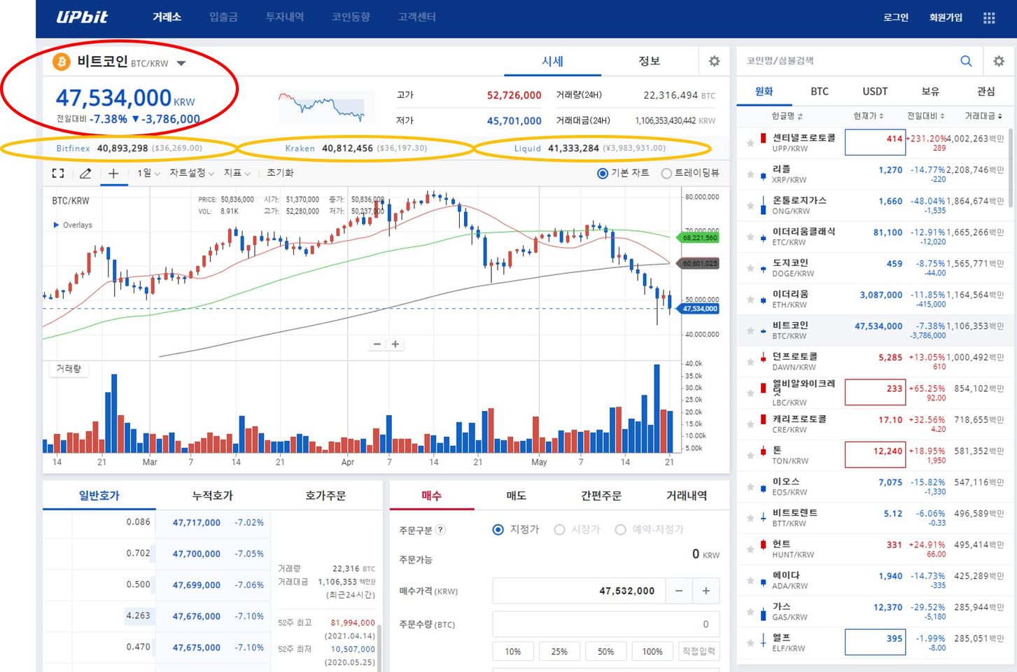Open coin list settings gear icon
Image resolution: width=1017 pixels, height=672 pixels.
(x=999, y=61)
